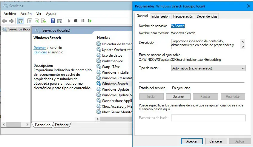Click gear icon beside Windows Presentation row
The height and width of the screenshot is (147, 253).
coord(99,78)
